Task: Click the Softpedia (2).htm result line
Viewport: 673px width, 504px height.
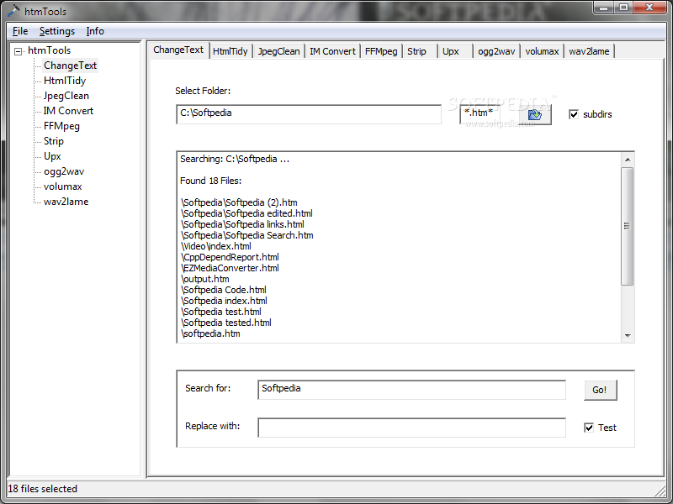Action: [x=239, y=202]
